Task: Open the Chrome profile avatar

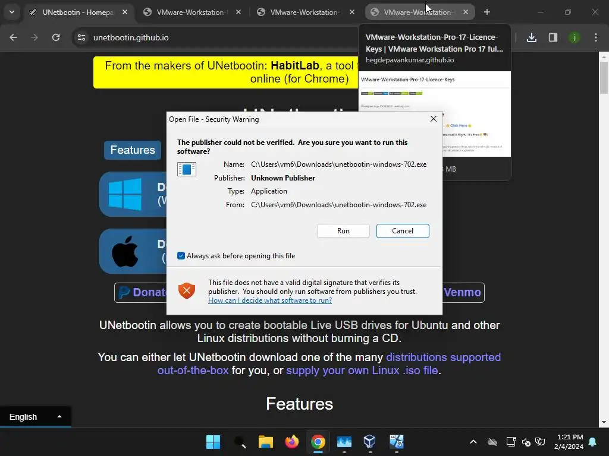Action: click(x=574, y=37)
